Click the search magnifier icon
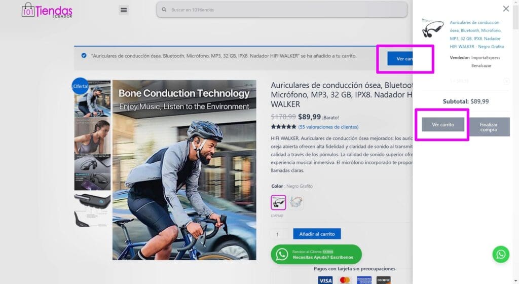519x284 pixels. click(x=164, y=10)
